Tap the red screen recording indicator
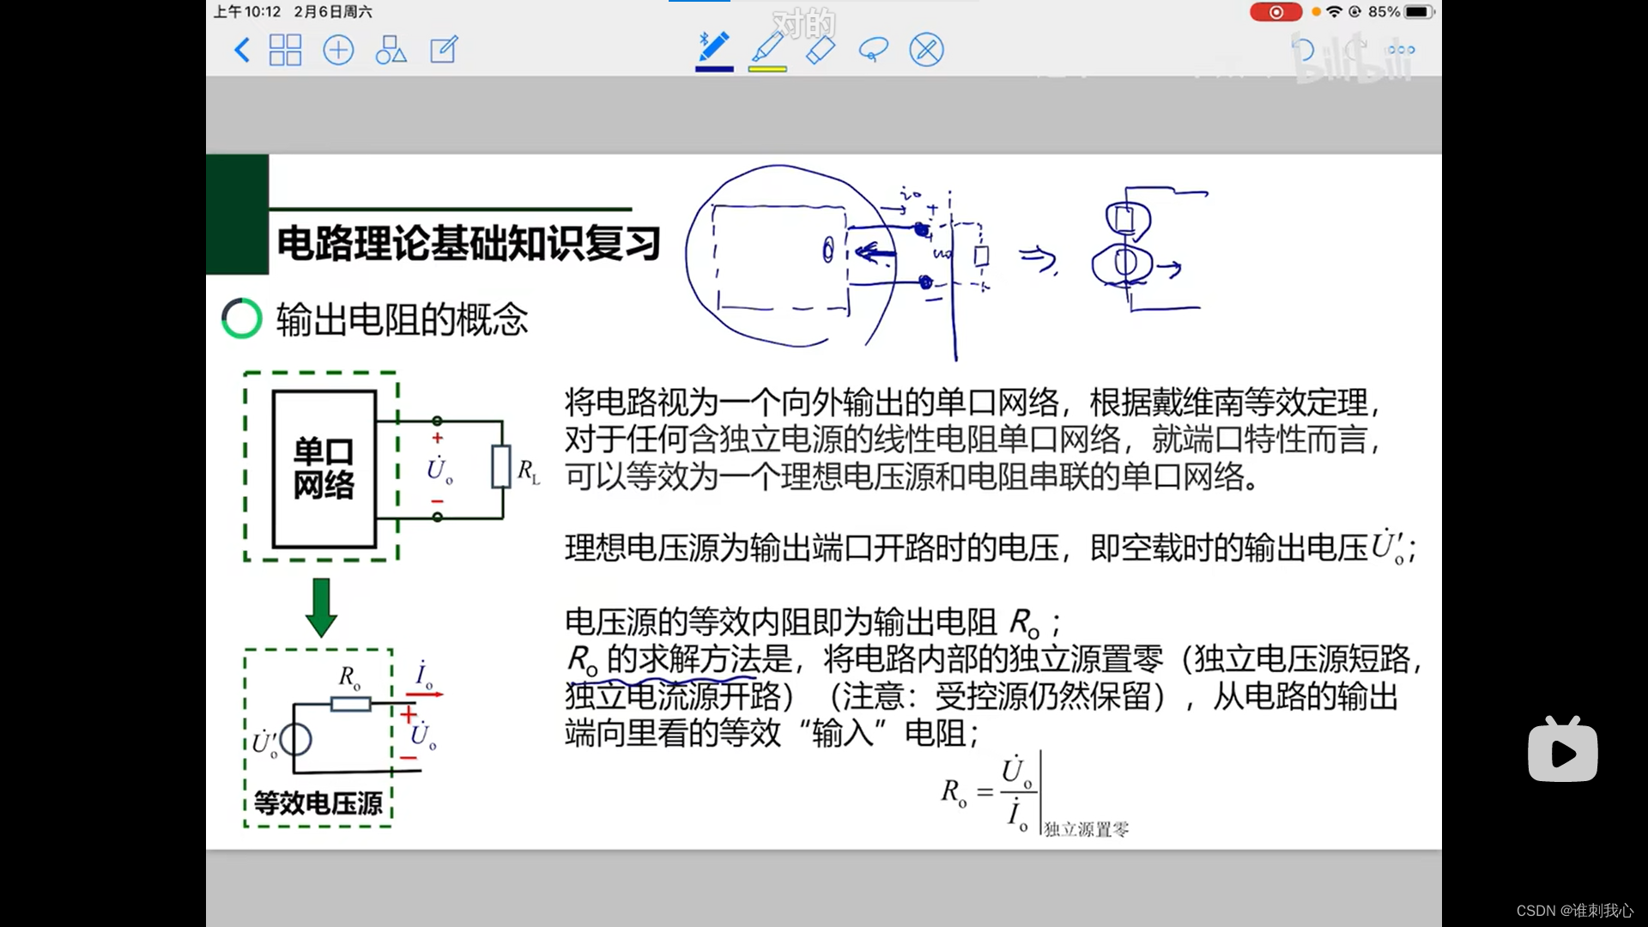Image resolution: width=1648 pixels, height=927 pixels. point(1275,12)
